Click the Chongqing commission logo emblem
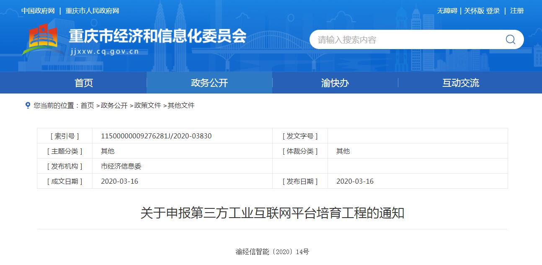The width and height of the screenshot is (542, 265). pos(40,39)
